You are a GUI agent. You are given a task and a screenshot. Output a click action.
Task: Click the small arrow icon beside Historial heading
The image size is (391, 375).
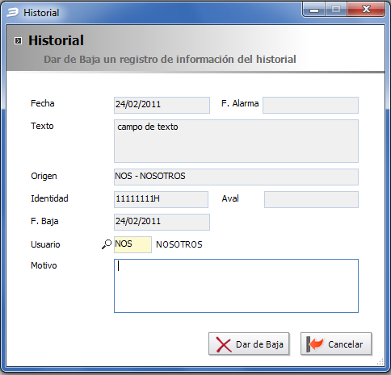(18, 41)
